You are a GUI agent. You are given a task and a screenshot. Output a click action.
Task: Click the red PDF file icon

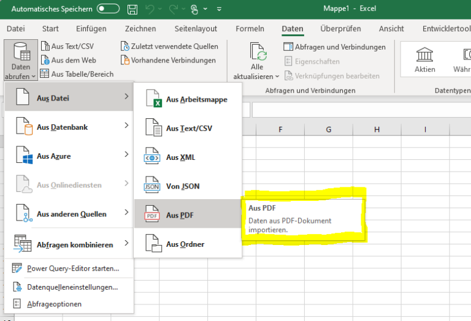pyautogui.click(x=152, y=214)
